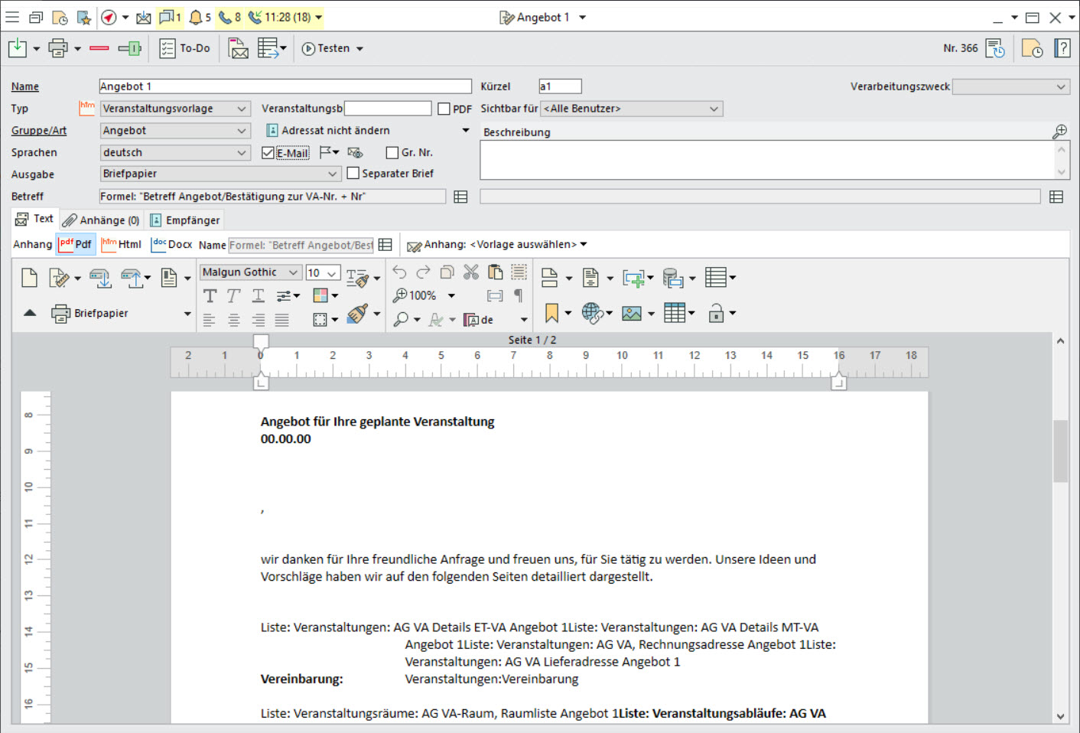Click the paste clipboard icon

495,272
